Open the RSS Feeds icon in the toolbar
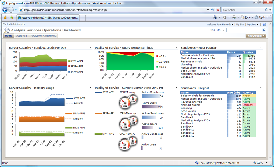Image resolution: width=274 pixels, height=167 pixels. click(x=224, y=17)
